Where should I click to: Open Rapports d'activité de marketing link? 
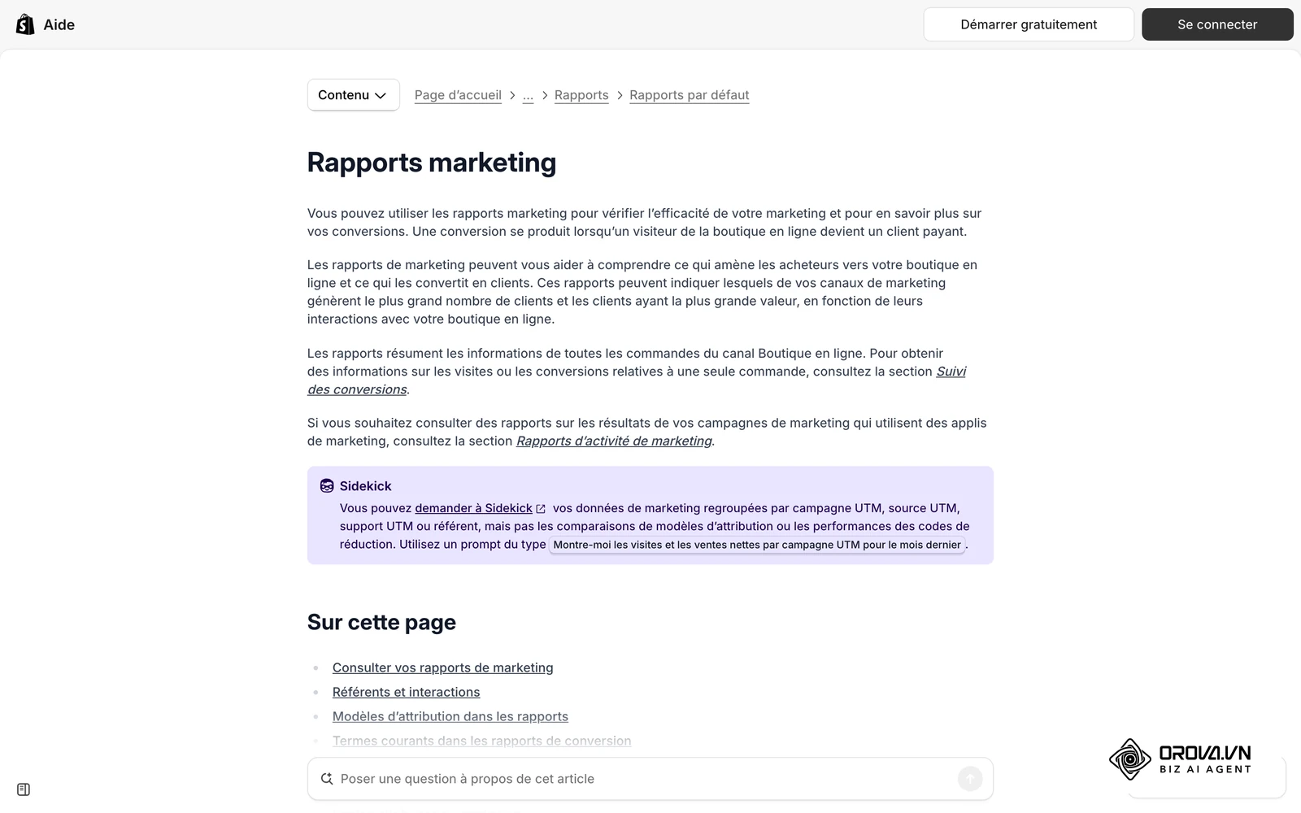tap(614, 441)
